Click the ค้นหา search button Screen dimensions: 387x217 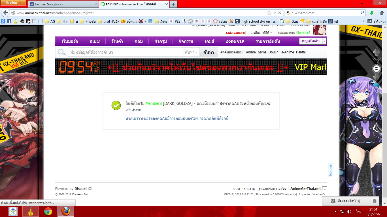[x=209, y=52]
